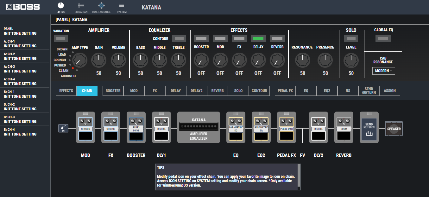
Task: Select the EQ2 parametric pedal in chain
Action: [x=261, y=127]
